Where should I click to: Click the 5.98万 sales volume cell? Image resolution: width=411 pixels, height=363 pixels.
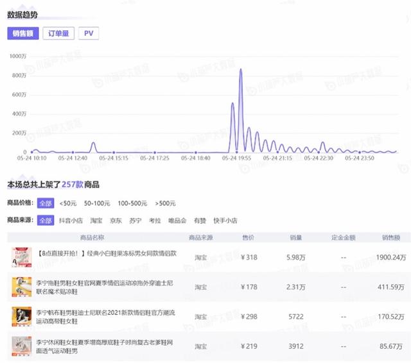296,257
